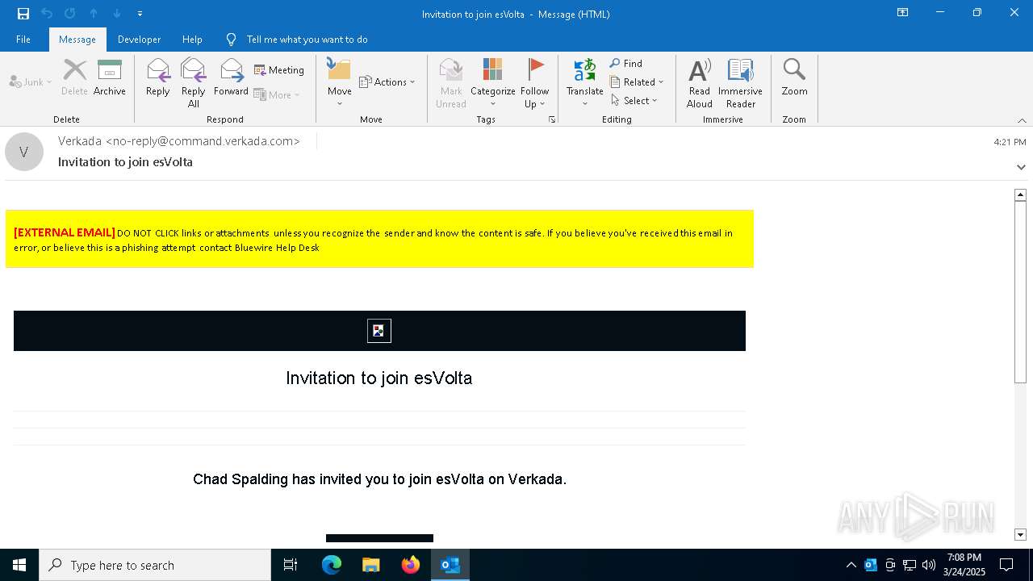This screenshot has width=1033, height=581.
Task: Translate the message
Action: pos(585,83)
